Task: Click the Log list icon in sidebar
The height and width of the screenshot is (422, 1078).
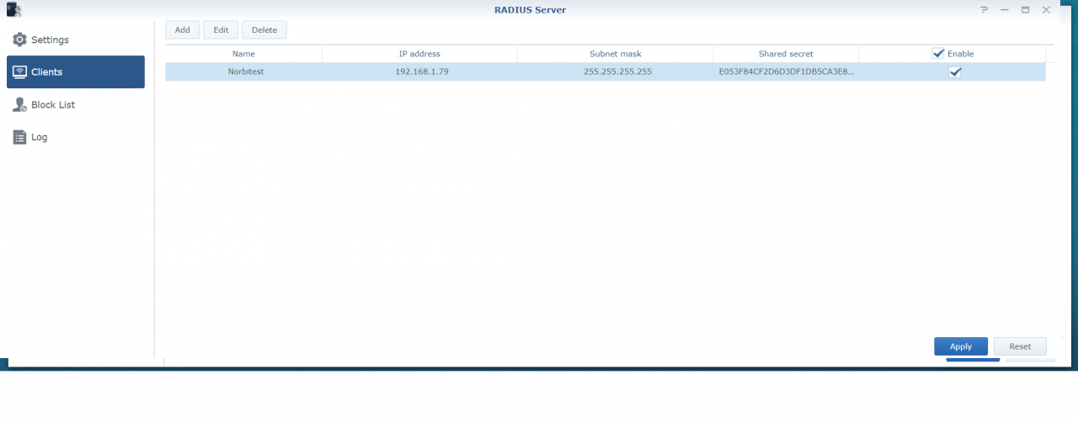Action: click(19, 137)
